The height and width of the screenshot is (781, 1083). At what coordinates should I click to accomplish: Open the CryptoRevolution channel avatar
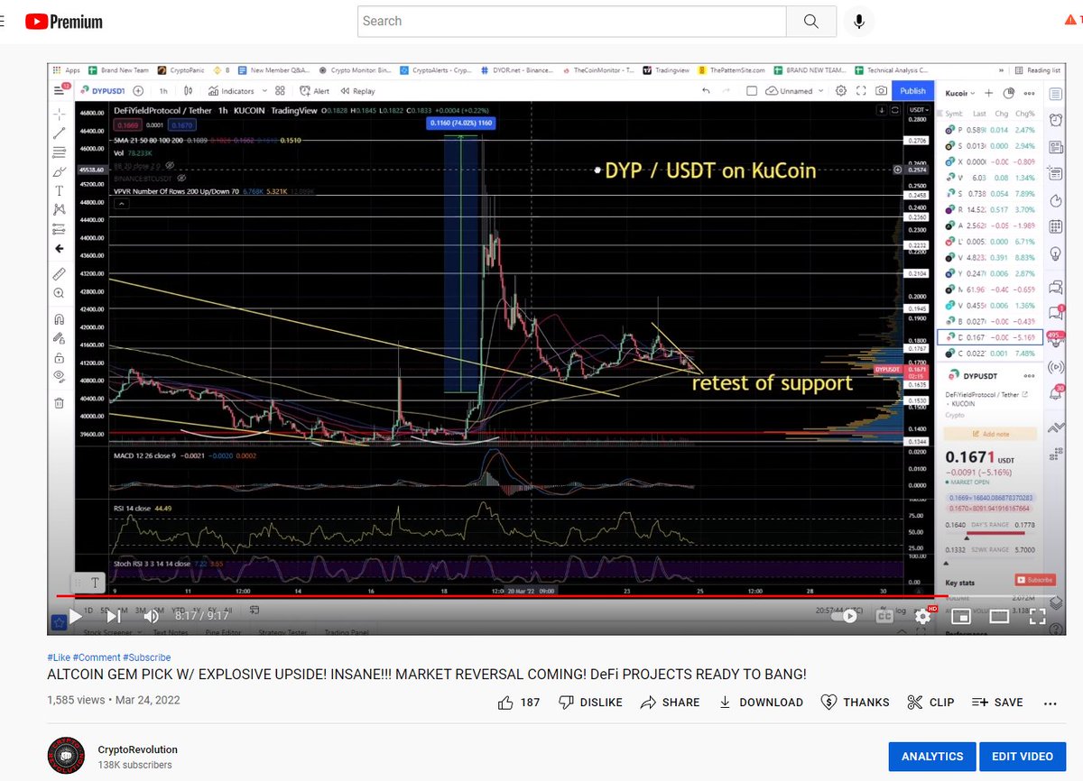[65, 755]
